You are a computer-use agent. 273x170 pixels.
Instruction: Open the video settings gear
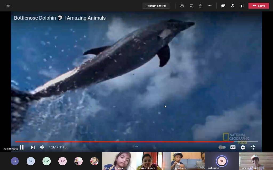[243, 147]
